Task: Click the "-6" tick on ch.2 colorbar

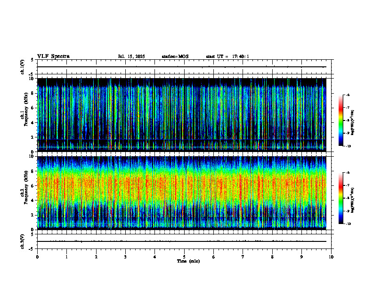Action: click(348, 173)
